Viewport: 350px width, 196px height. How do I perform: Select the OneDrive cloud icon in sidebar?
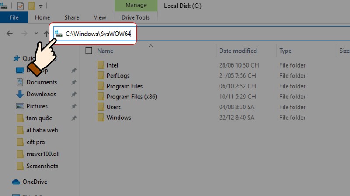pos(16,182)
